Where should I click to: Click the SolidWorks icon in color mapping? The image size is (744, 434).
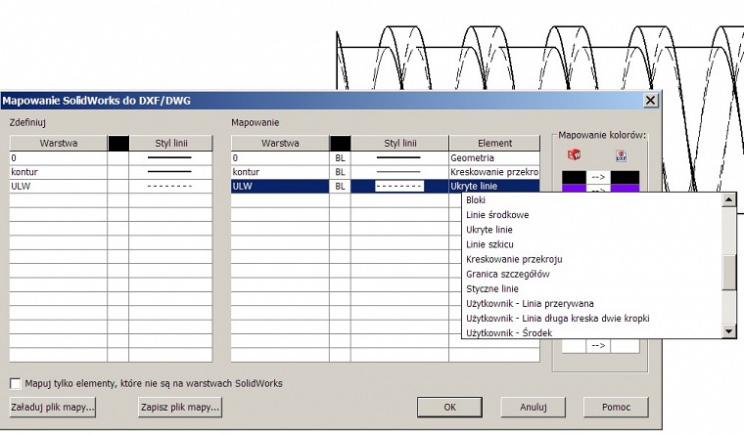(574, 154)
